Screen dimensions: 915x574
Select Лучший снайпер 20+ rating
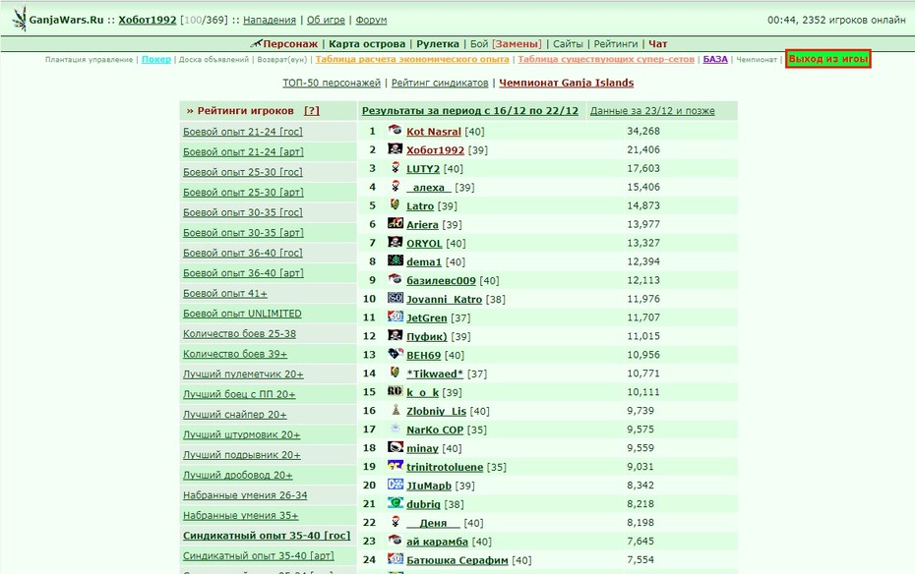[x=234, y=415]
